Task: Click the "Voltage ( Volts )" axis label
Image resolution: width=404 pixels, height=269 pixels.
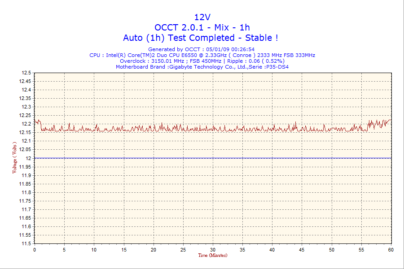Action: (x=15, y=157)
